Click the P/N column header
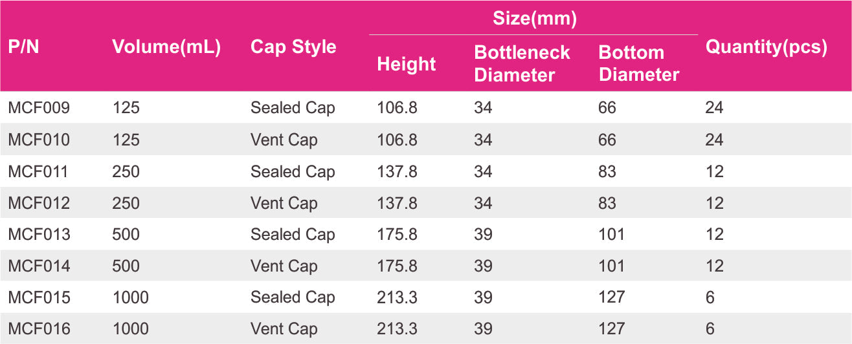This screenshot has width=852, height=344. coord(23,47)
